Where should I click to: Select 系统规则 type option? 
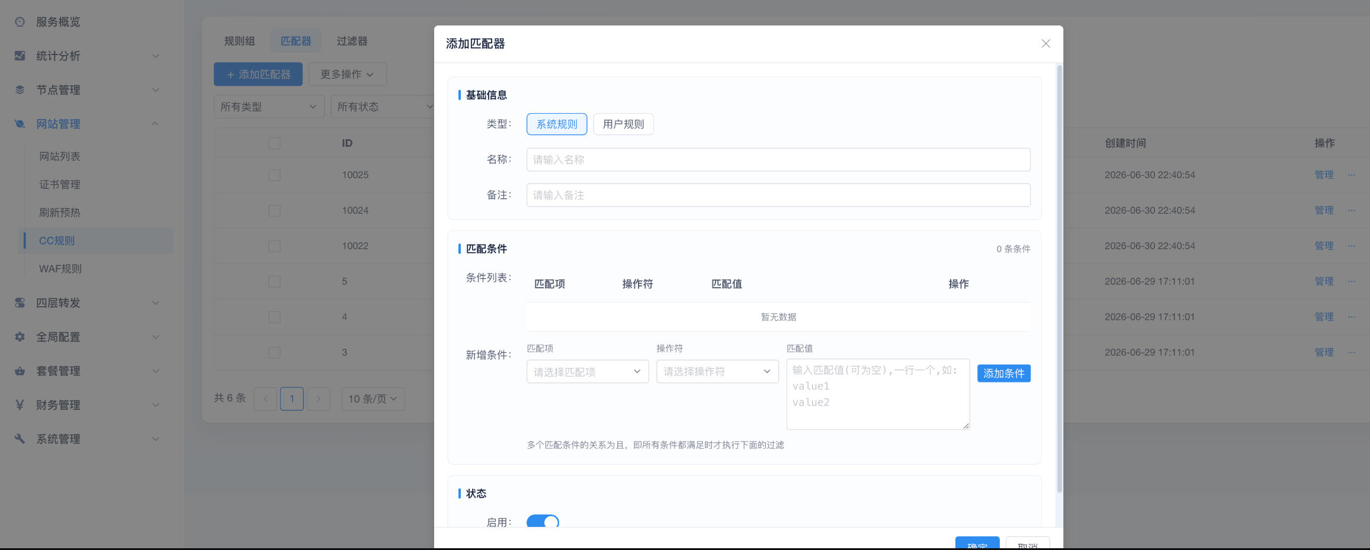click(557, 124)
